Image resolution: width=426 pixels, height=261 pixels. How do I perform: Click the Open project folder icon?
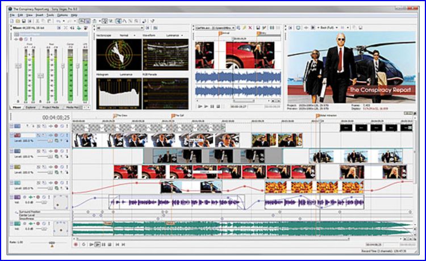pos(18,20)
